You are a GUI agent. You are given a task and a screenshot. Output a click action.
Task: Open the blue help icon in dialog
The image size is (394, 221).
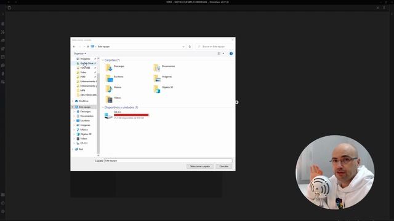click(x=231, y=53)
